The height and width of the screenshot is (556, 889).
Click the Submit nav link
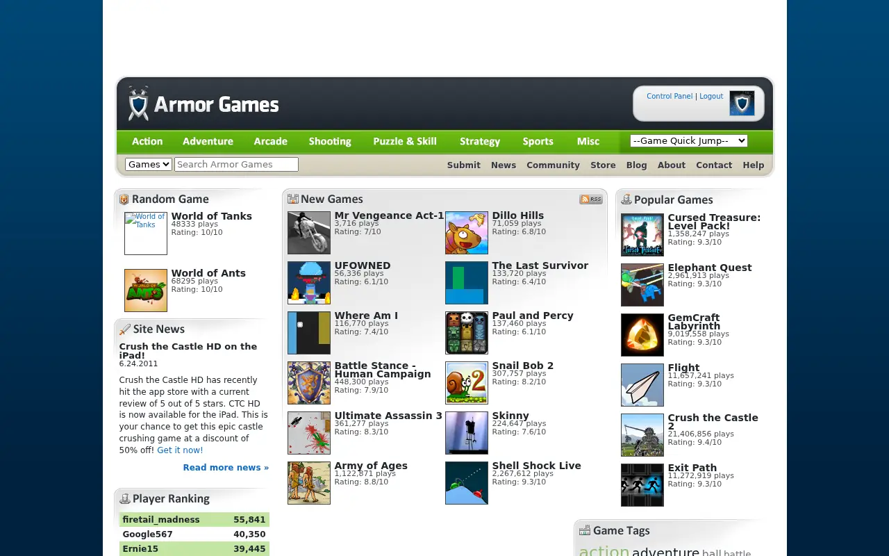pyautogui.click(x=464, y=165)
